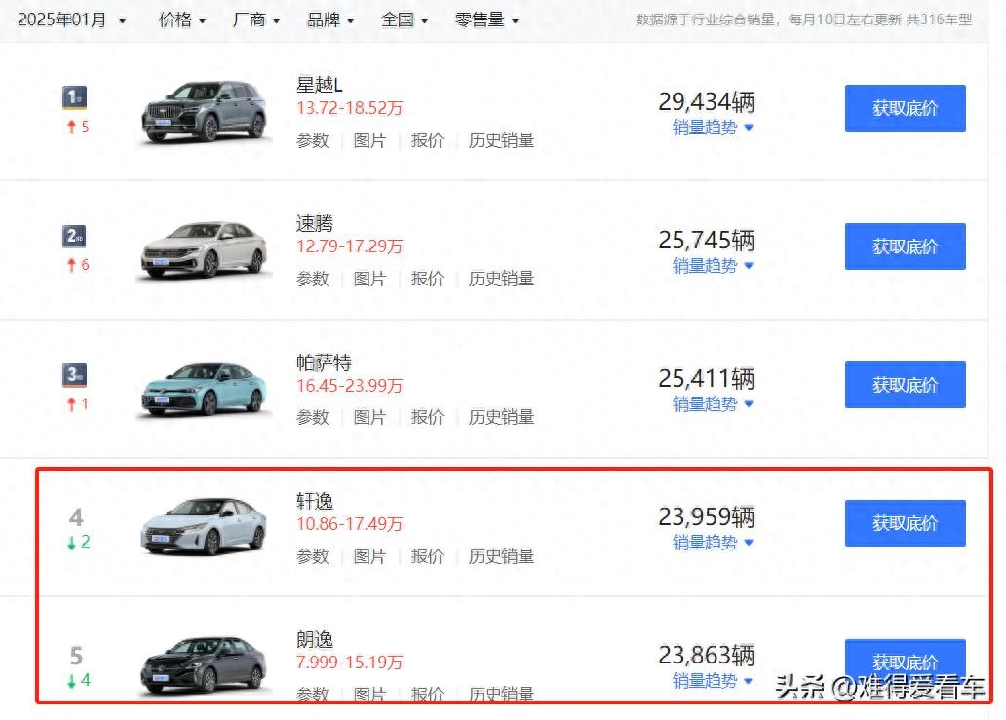Expand the 厂商 filter dropdown

[256, 19]
